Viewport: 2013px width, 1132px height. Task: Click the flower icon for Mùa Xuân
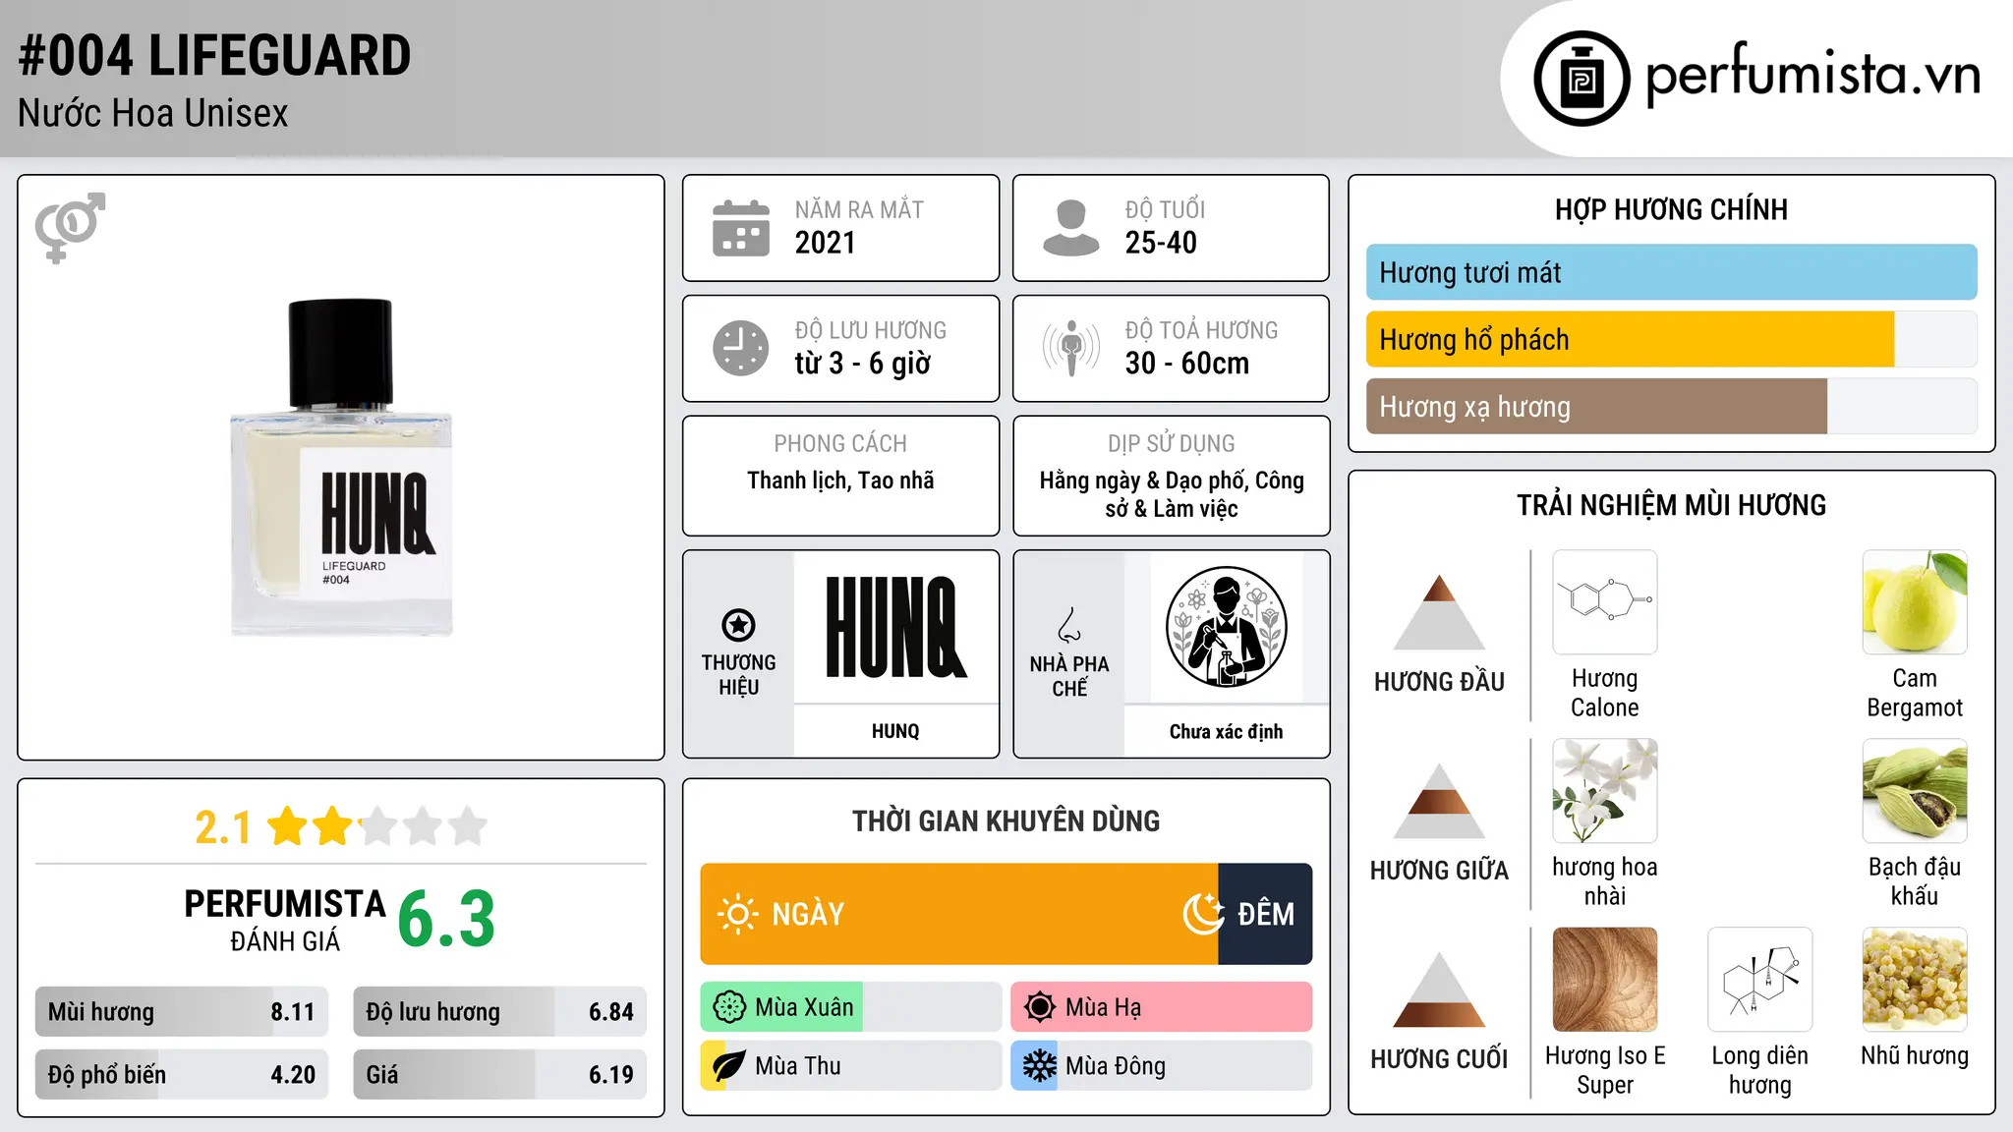pyautogui.click(x=729, y=1007)
